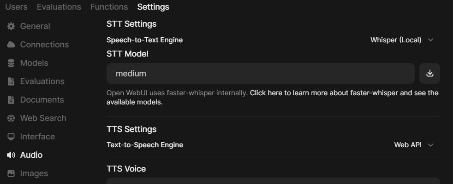Click the Web Search globe icon
Screen dimensions: 453x184
[11, 118]
